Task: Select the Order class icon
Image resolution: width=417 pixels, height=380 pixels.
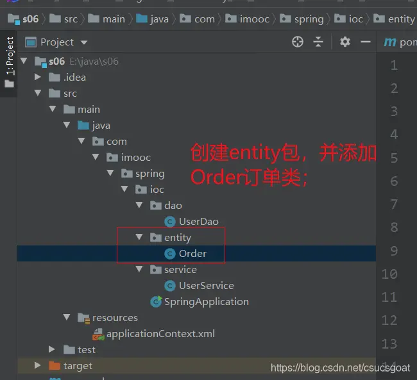Action: click(x=170, y=254)
